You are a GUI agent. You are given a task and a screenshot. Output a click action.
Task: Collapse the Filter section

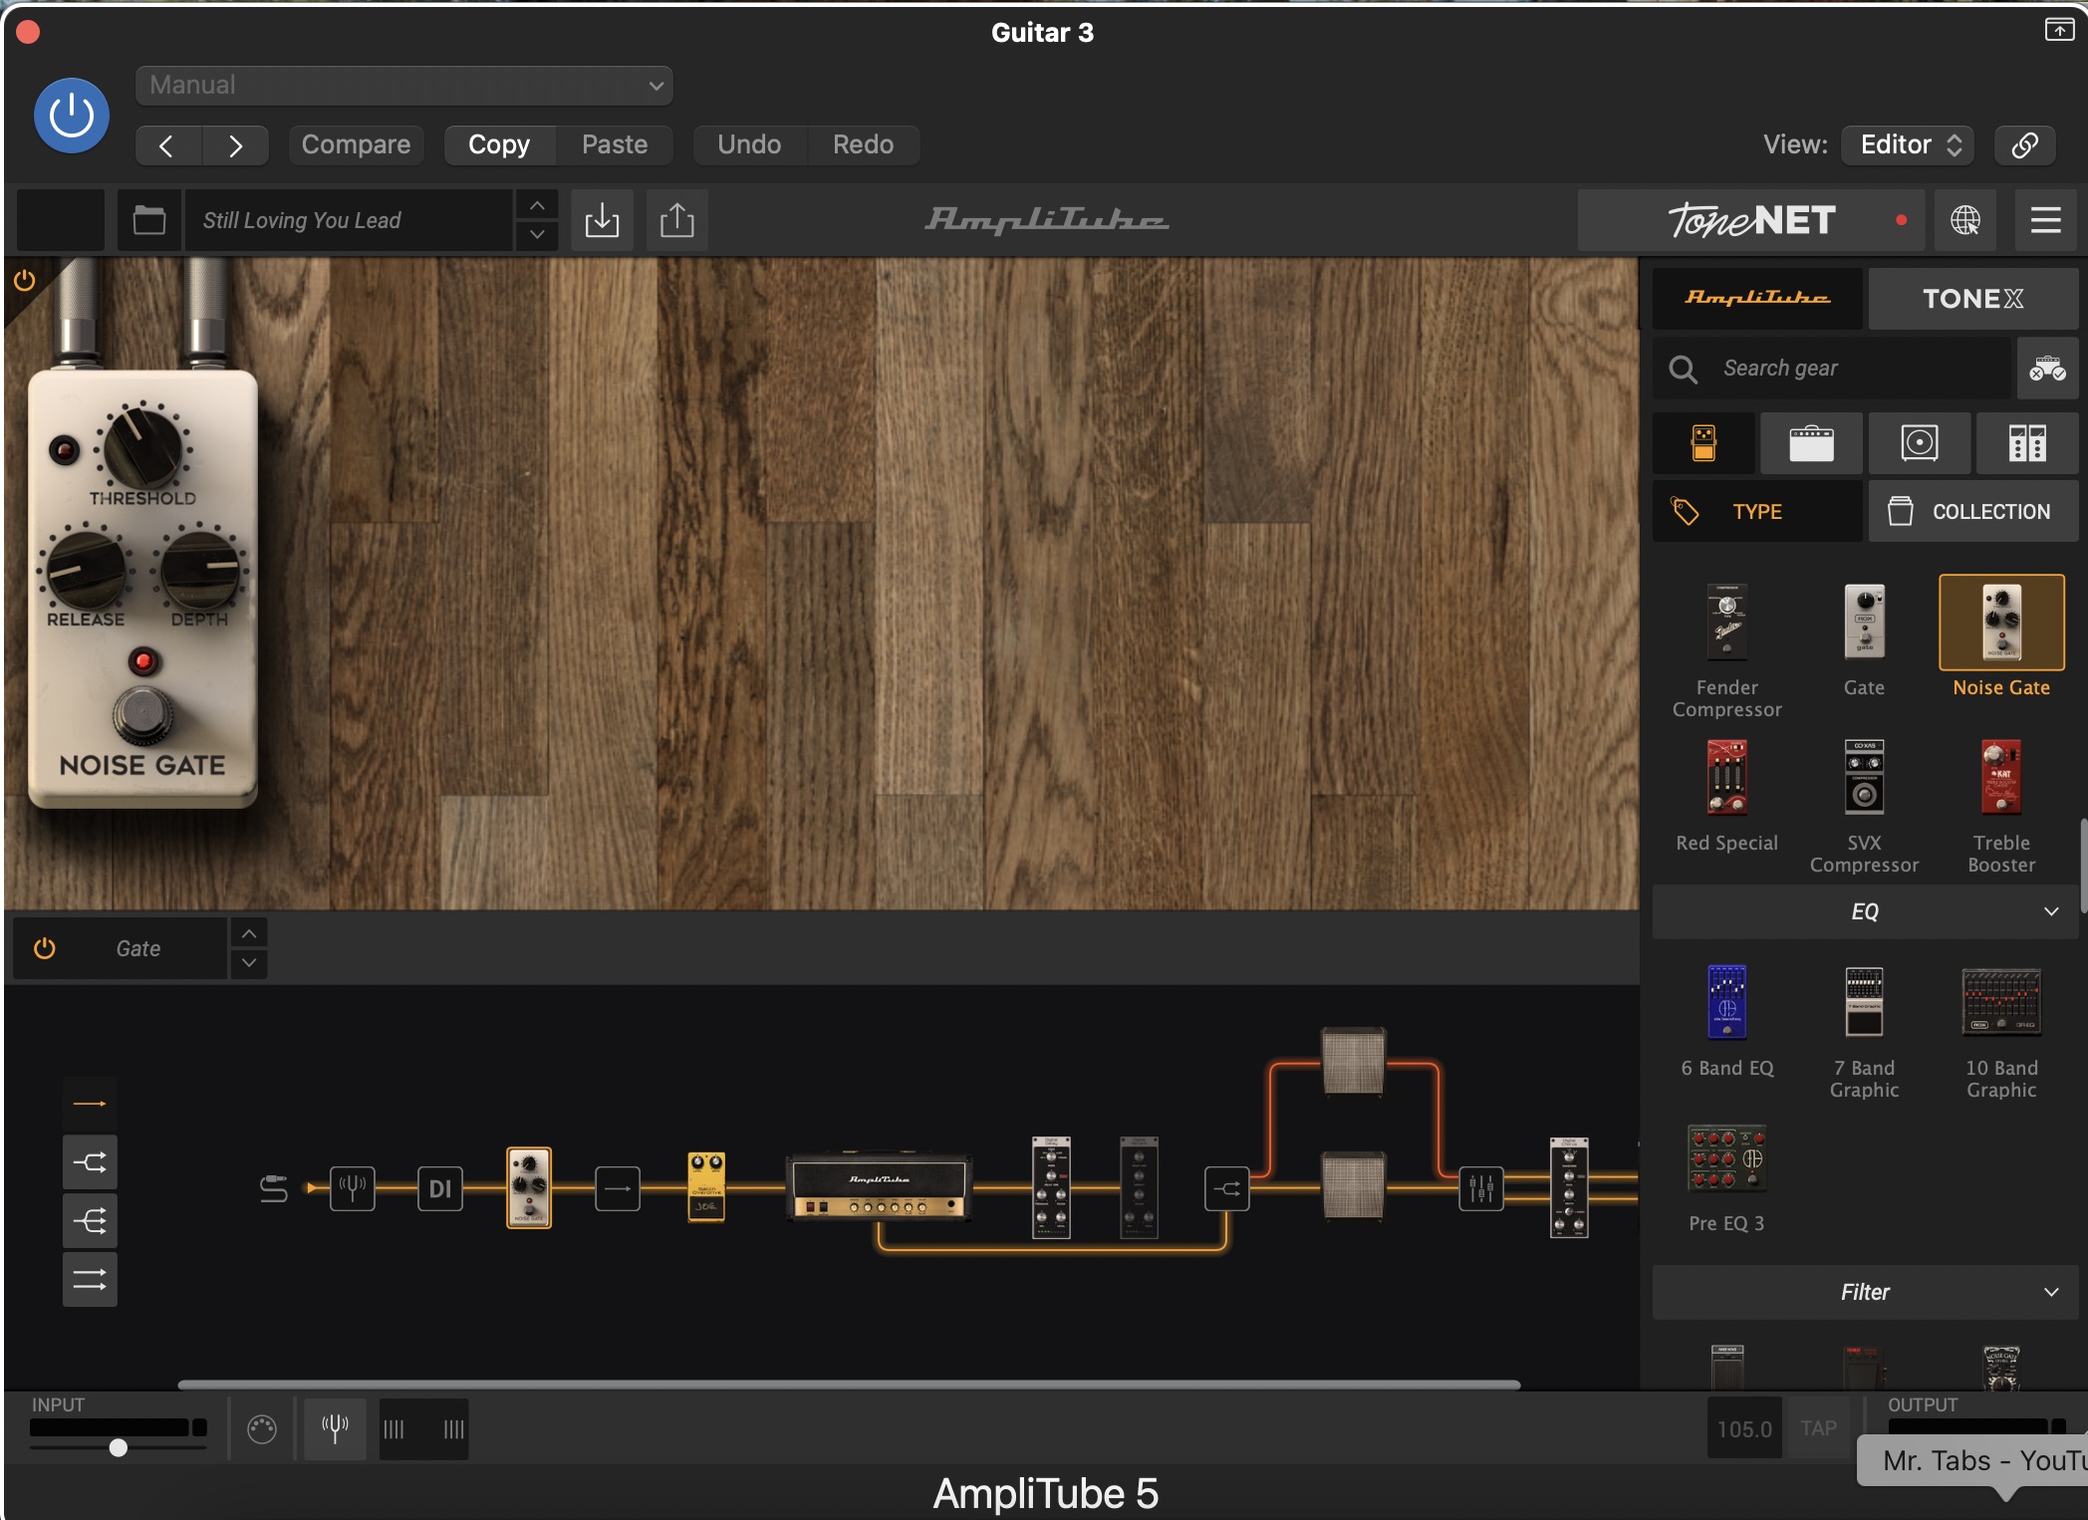tap(1865, 1293)
